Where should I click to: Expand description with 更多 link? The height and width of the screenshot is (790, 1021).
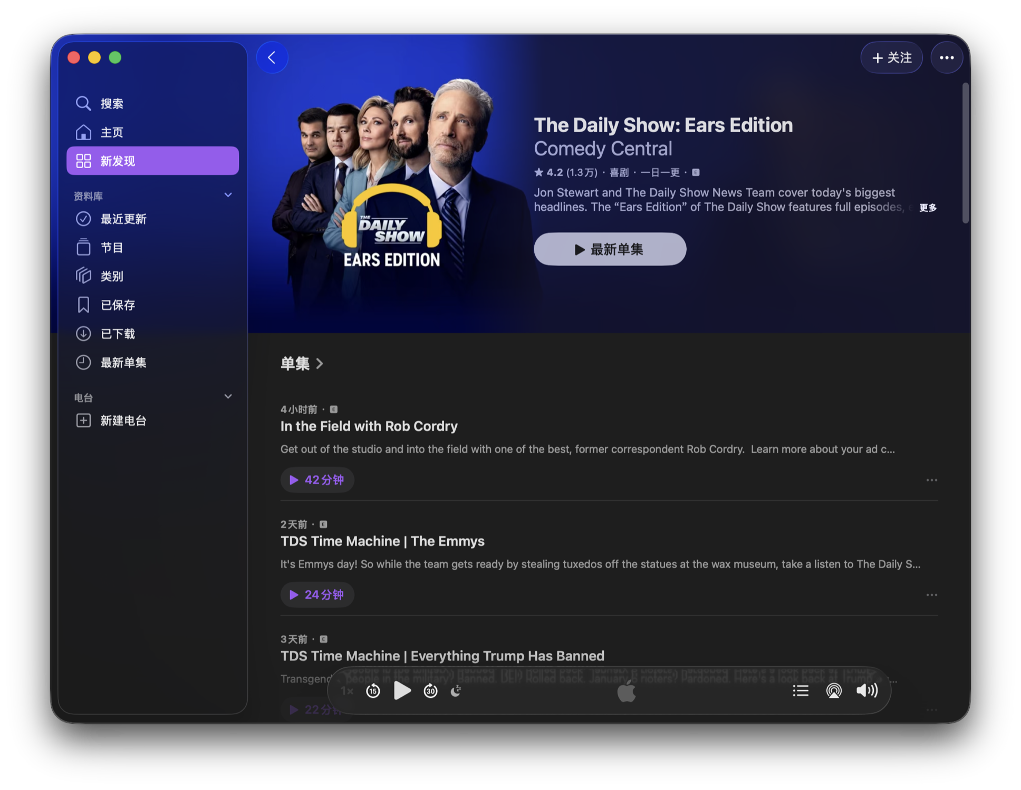(928, 208)
